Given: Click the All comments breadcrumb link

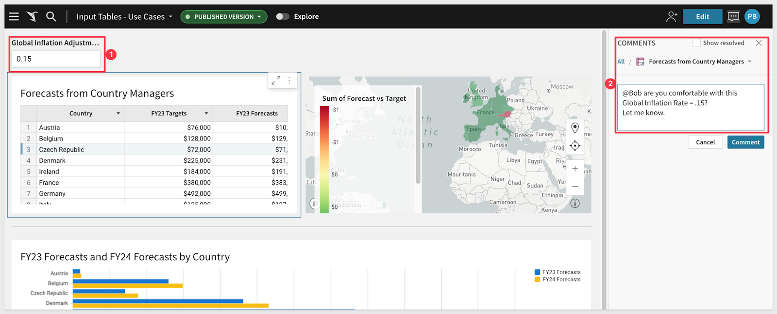Looking at the screenshot, I should point(621,62).
